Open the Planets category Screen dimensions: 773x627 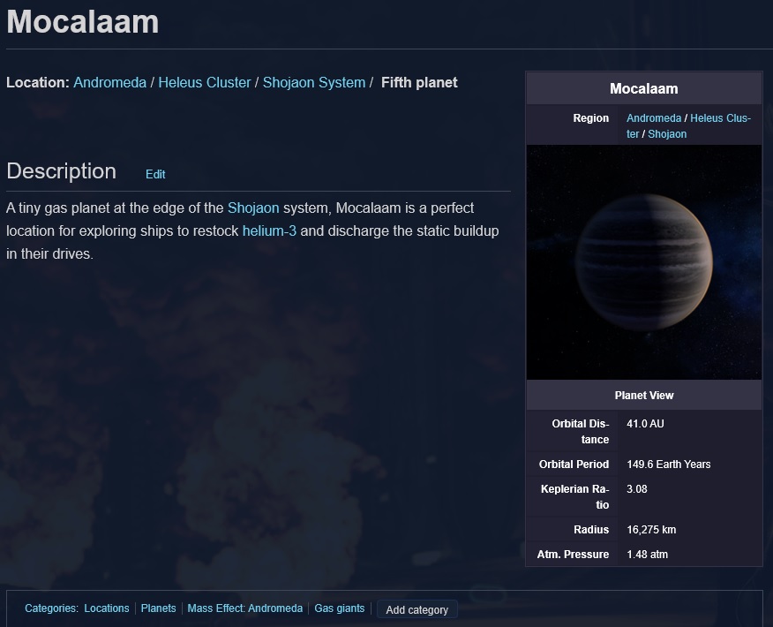pyautogui.click(x=158, y=608)
